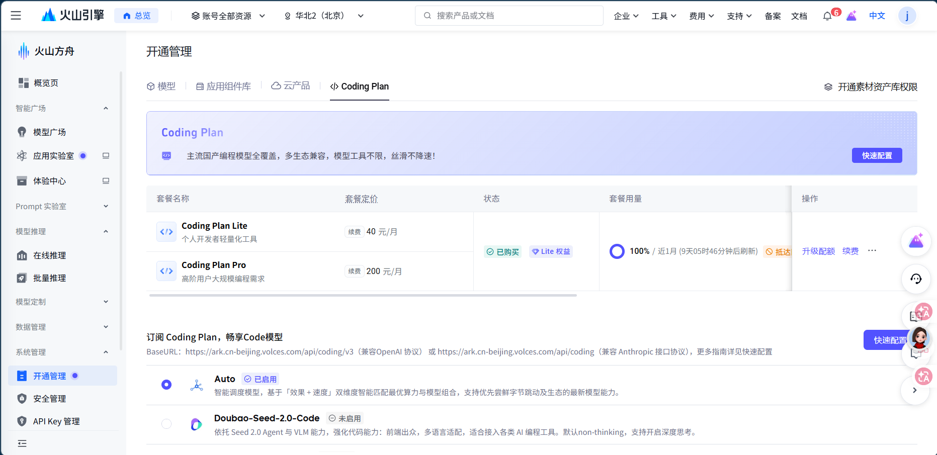
Task: Select the Doubao-Seed-2.0-Code radio button
Action: click(166, 424)
